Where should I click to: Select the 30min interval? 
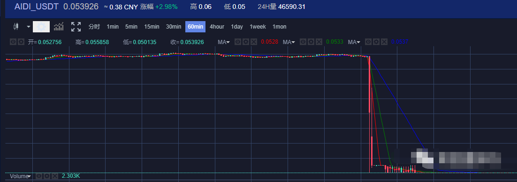coord(174,27)
